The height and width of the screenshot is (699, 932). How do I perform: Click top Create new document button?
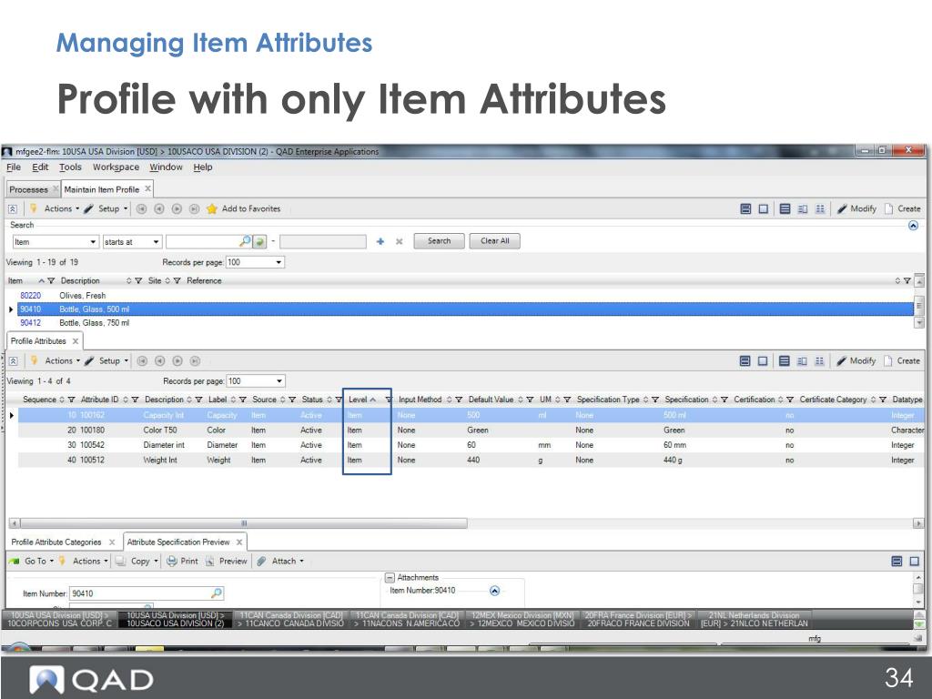pos(903,208)
